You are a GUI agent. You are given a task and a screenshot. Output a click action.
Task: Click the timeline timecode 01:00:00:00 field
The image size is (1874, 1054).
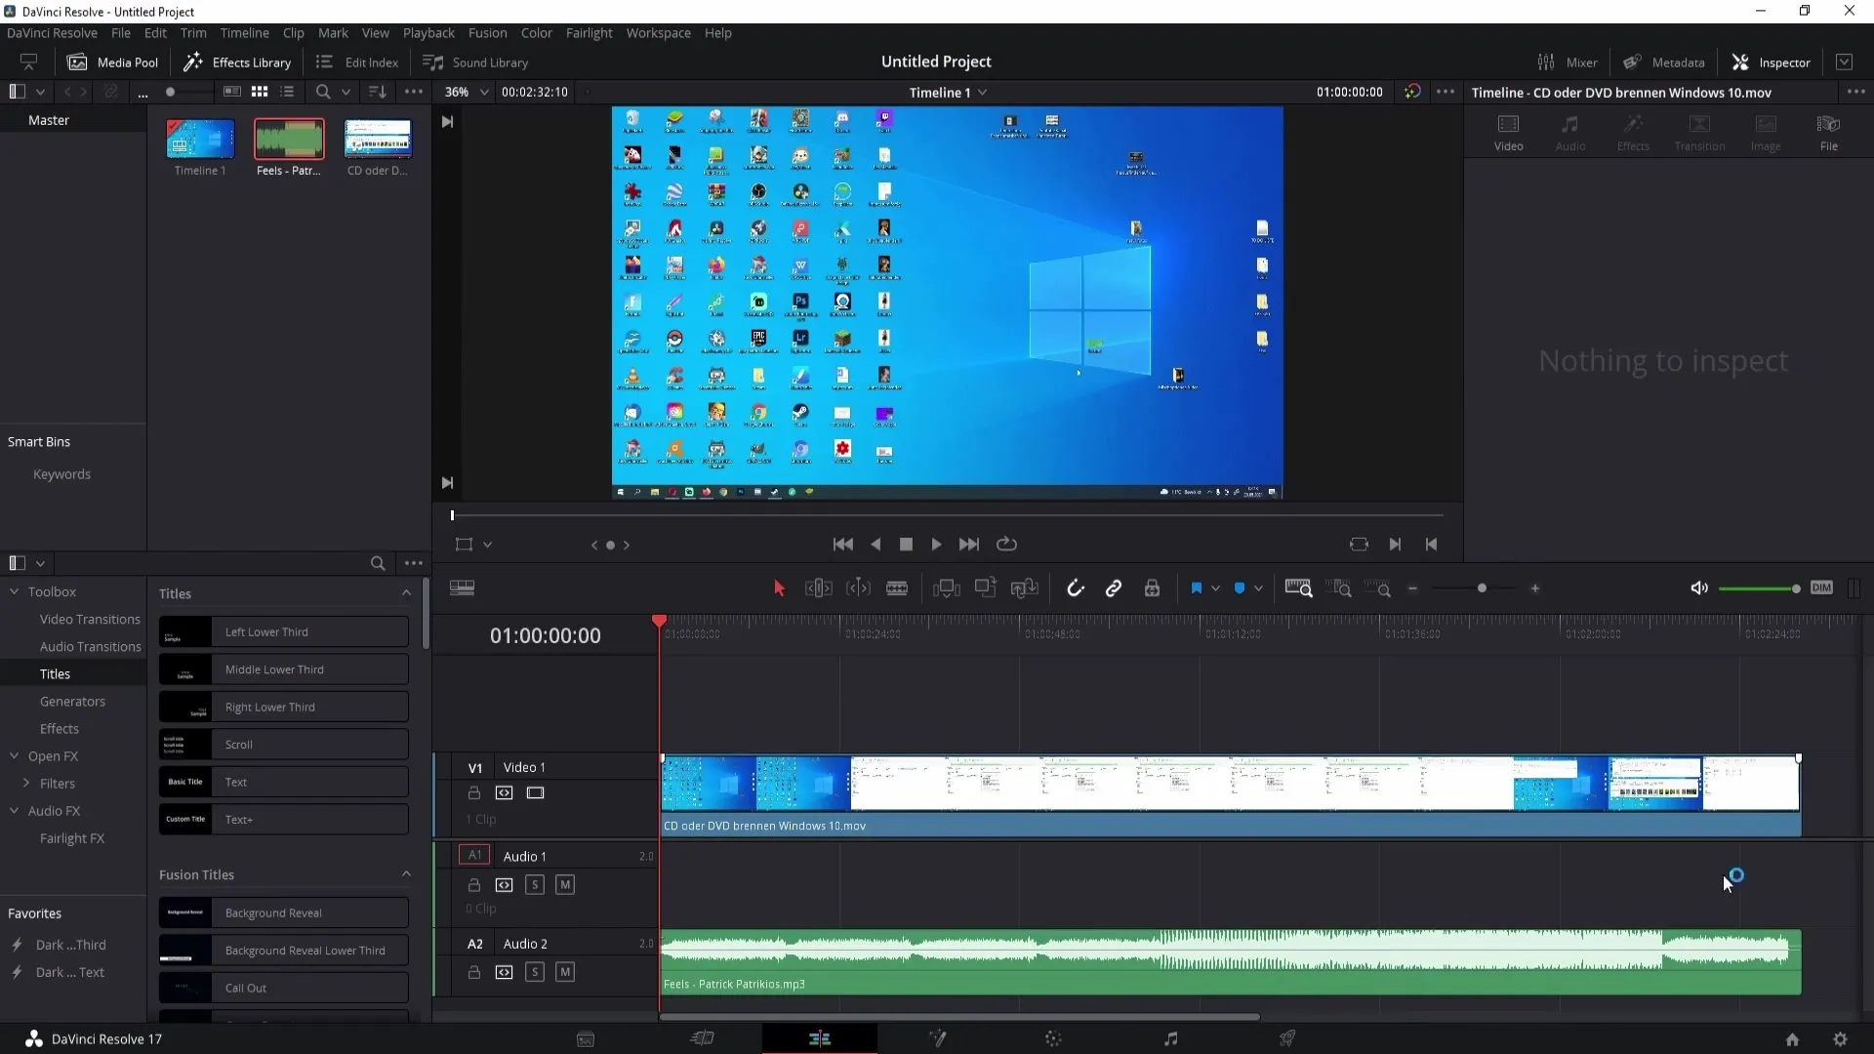tap(546, 635)
